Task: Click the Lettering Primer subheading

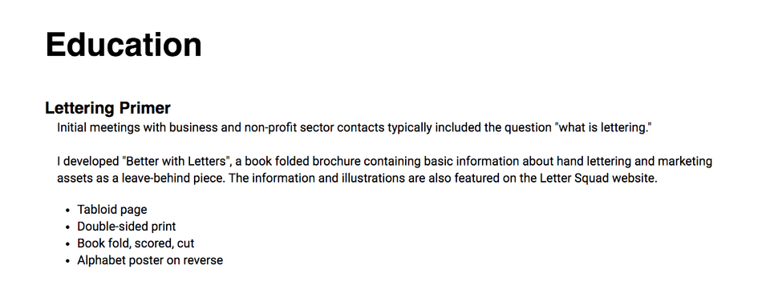Action: pyautogui.click(x=107, y=108)
